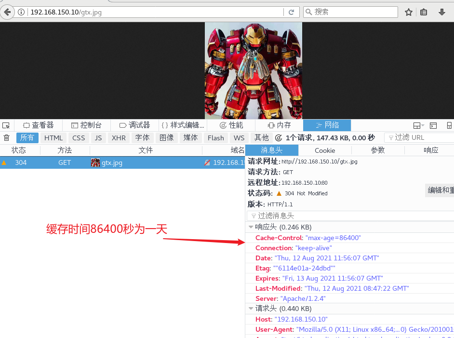
Task: Toggle the WS websocket filter
Action: [x=239, y=138]
